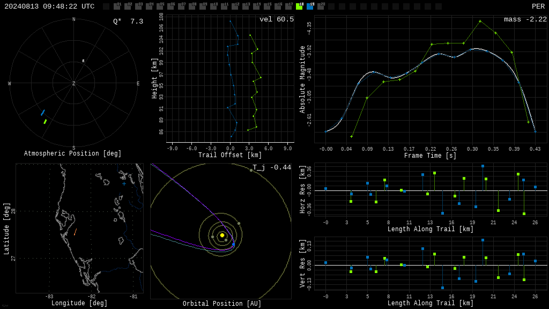The height and width of the screenshot is (309, 549).
Task: Click the vel 60.5 readout
Action: point(277,19)
